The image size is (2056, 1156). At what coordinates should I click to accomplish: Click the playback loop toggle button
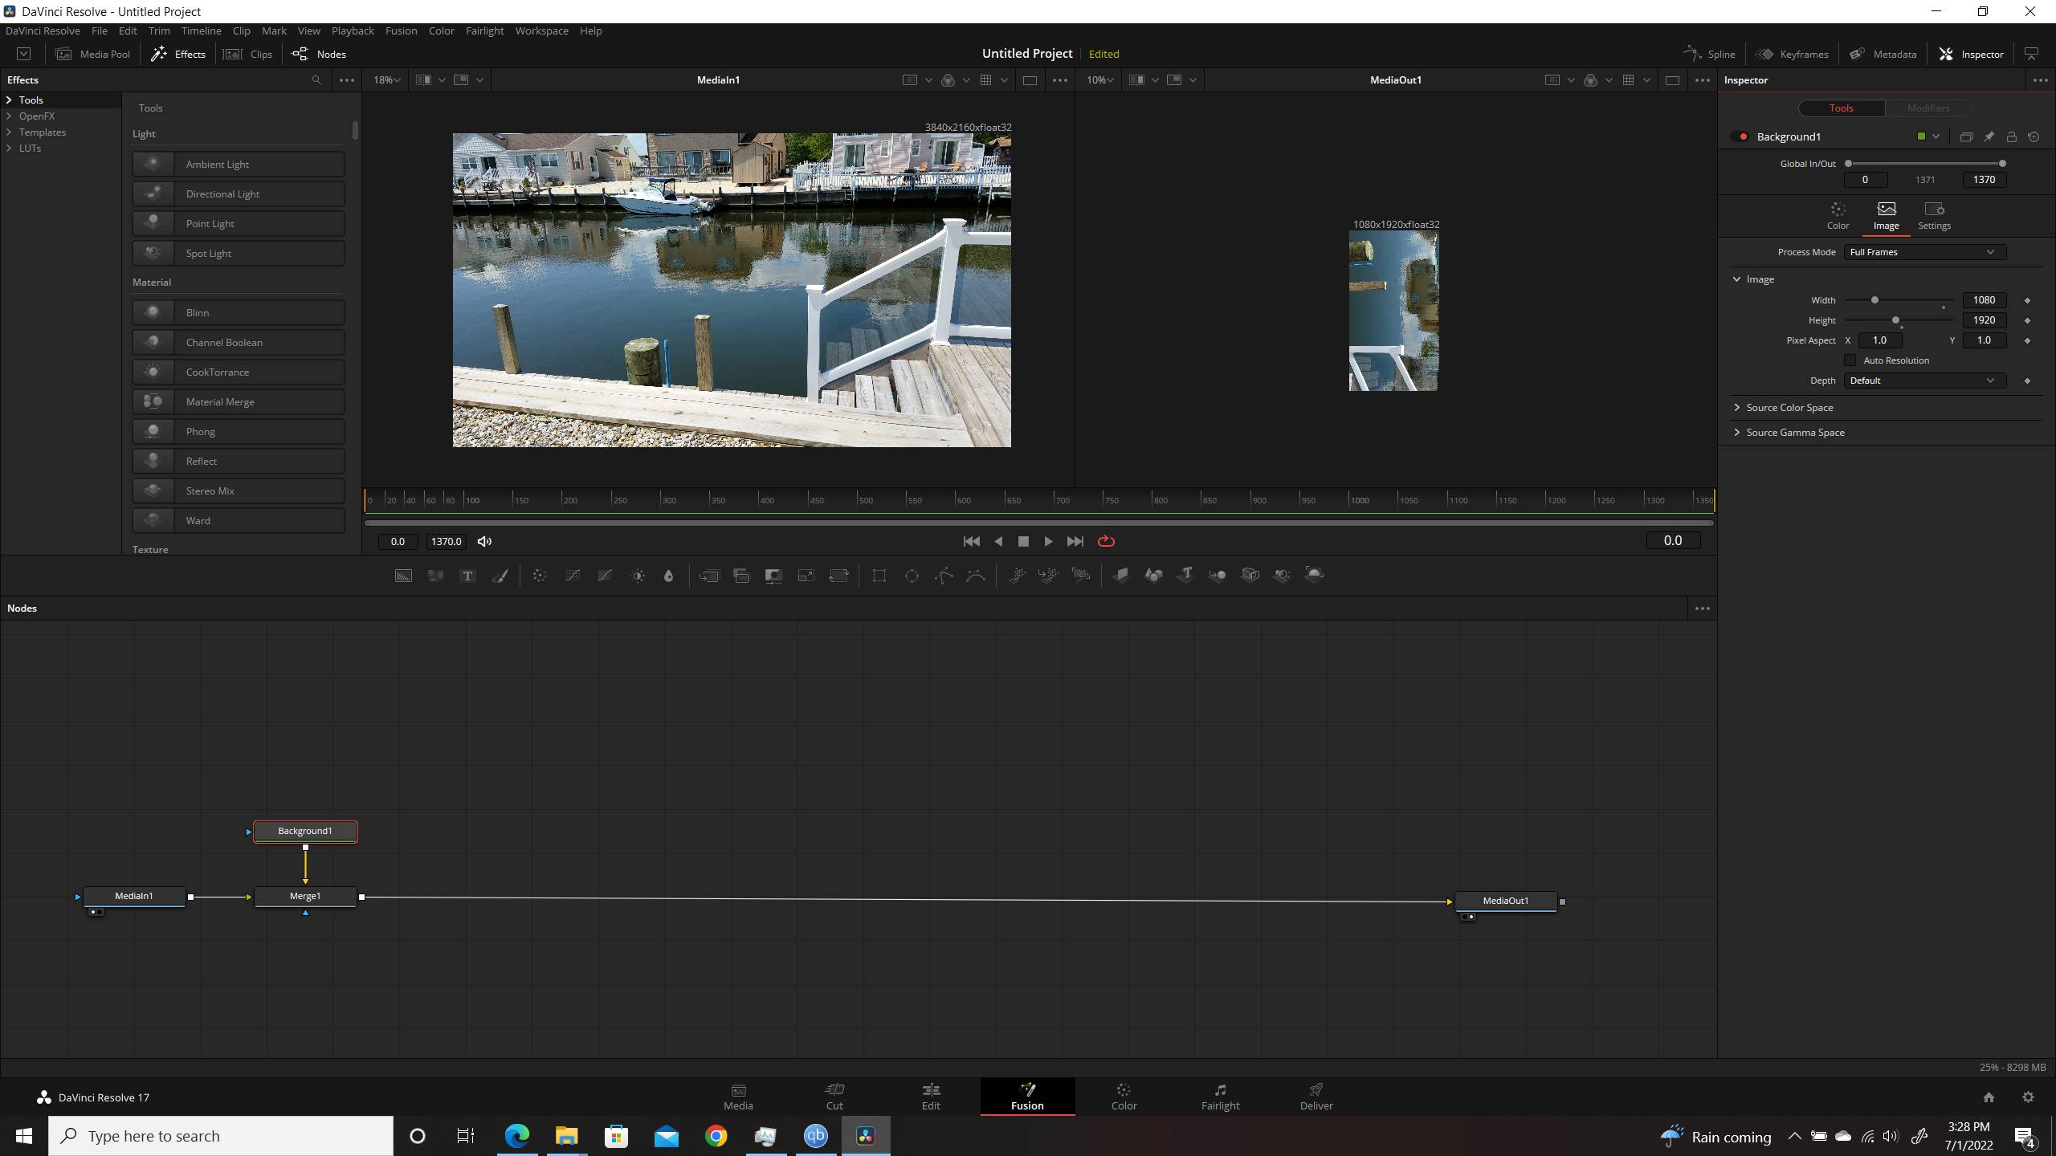(x=1107, y=540)
